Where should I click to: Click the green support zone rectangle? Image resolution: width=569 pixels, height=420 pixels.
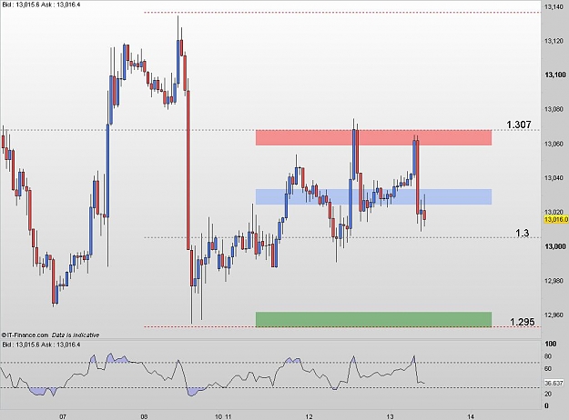(373, 319)
